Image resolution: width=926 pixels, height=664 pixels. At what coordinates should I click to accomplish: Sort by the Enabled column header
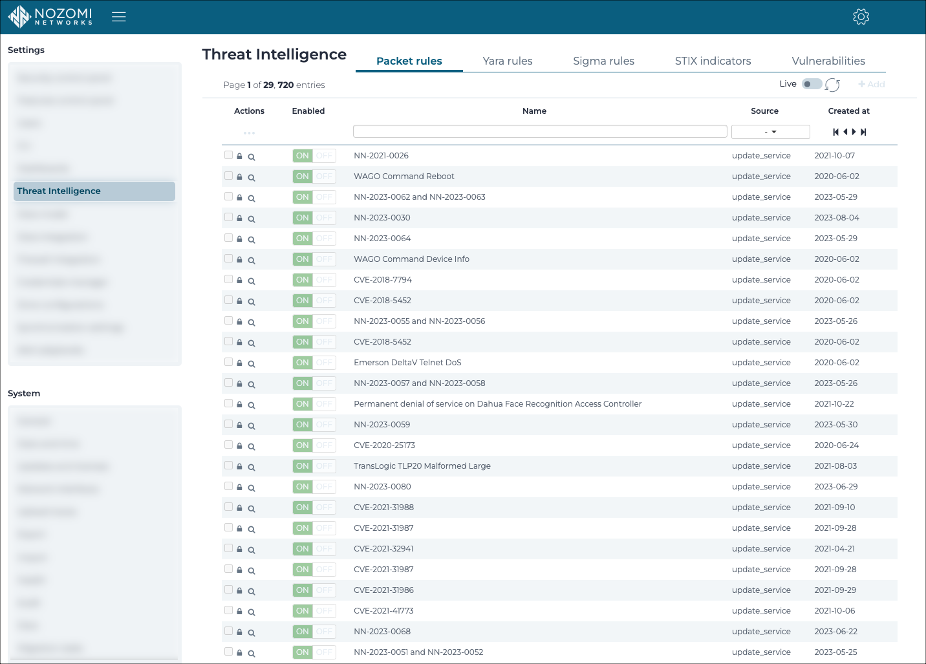(x=308, y=111)
